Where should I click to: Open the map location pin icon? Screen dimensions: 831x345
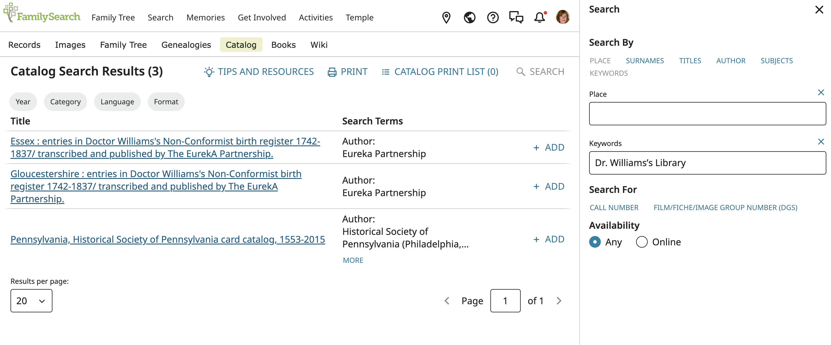tap(446, 17)
